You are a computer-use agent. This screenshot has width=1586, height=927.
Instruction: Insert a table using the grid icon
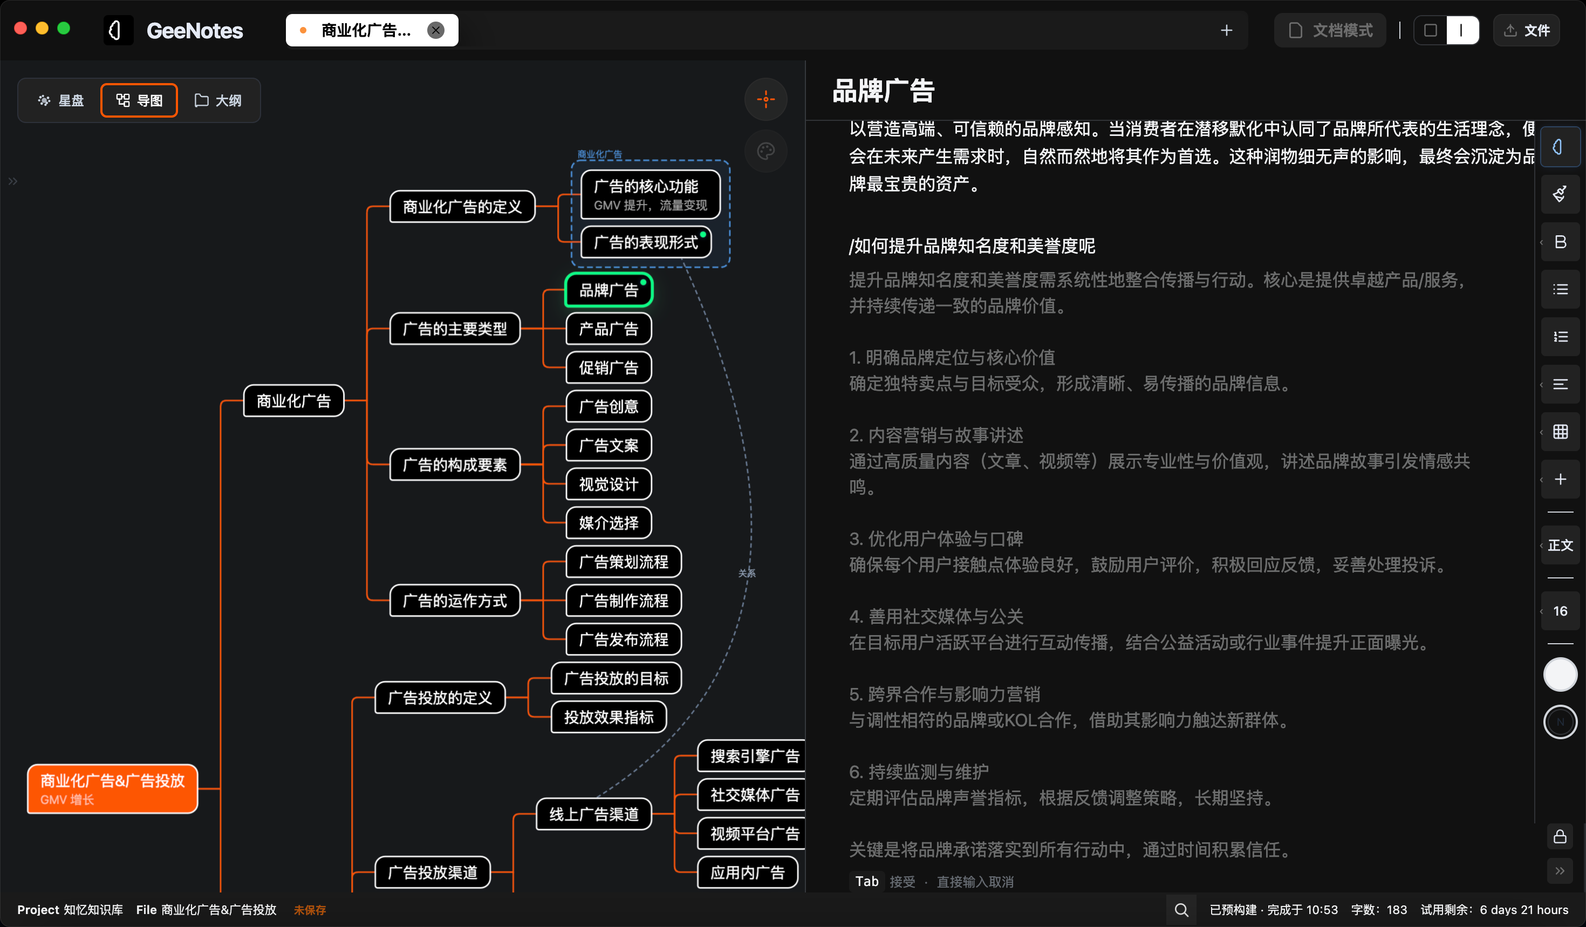coord(1560,432)
